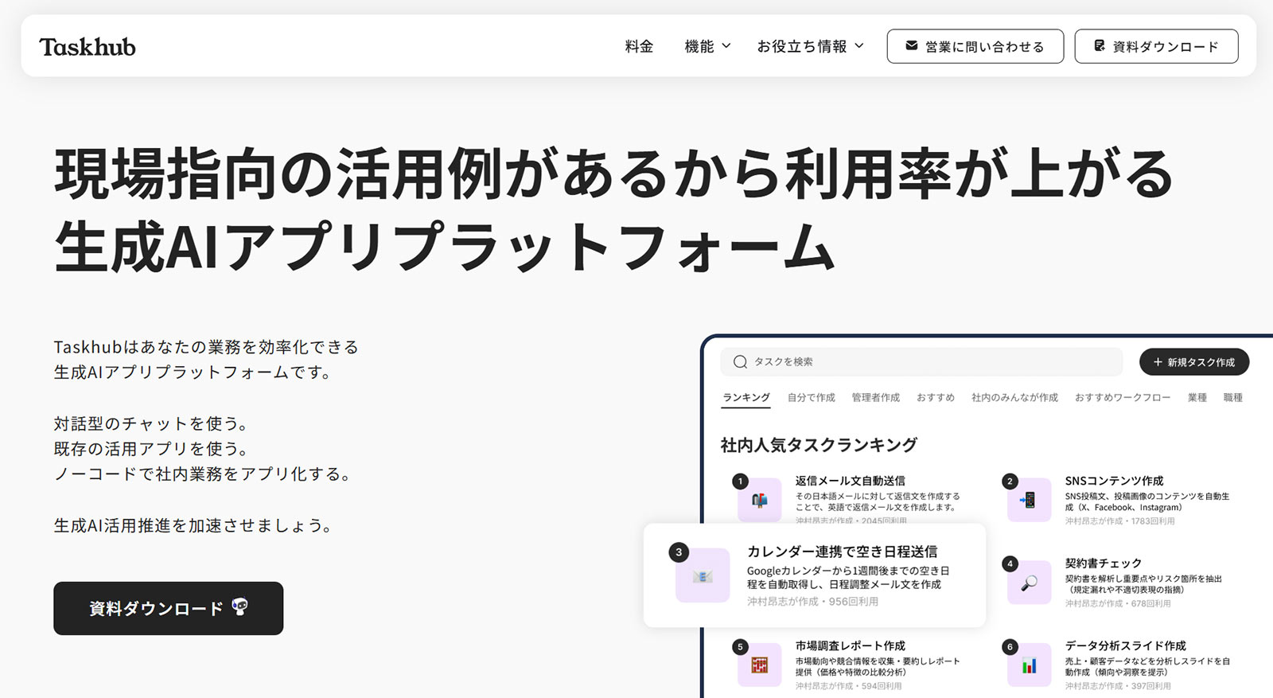Viewport: 1273px width, 698px height.
Task: Open the 返信メール文自動送信 task
Action: pos(851,481)
